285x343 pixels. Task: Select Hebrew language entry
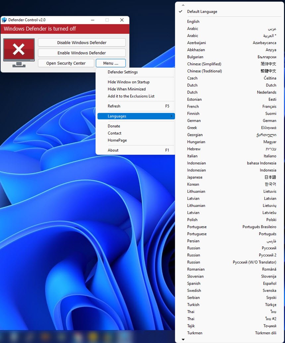(229, 149)
